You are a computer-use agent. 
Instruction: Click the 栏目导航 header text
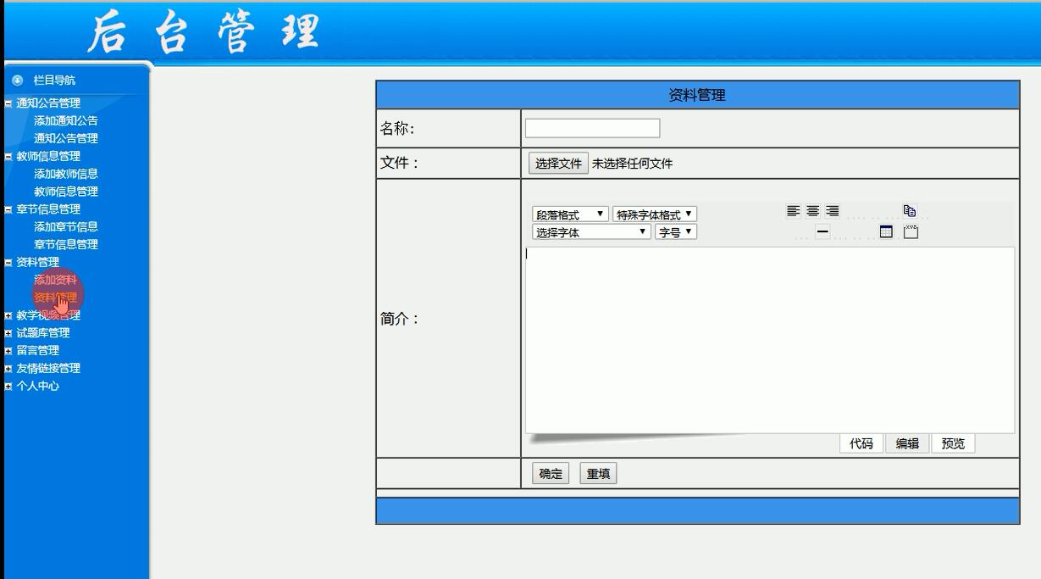54,81
